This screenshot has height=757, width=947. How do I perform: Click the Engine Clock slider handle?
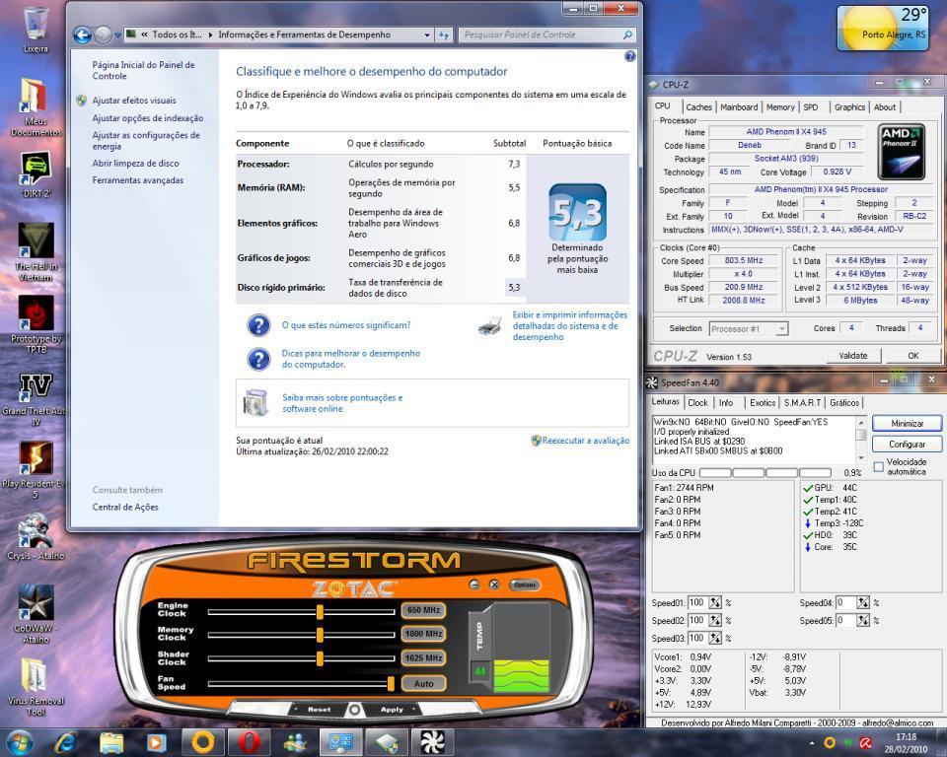pos(320,611)
